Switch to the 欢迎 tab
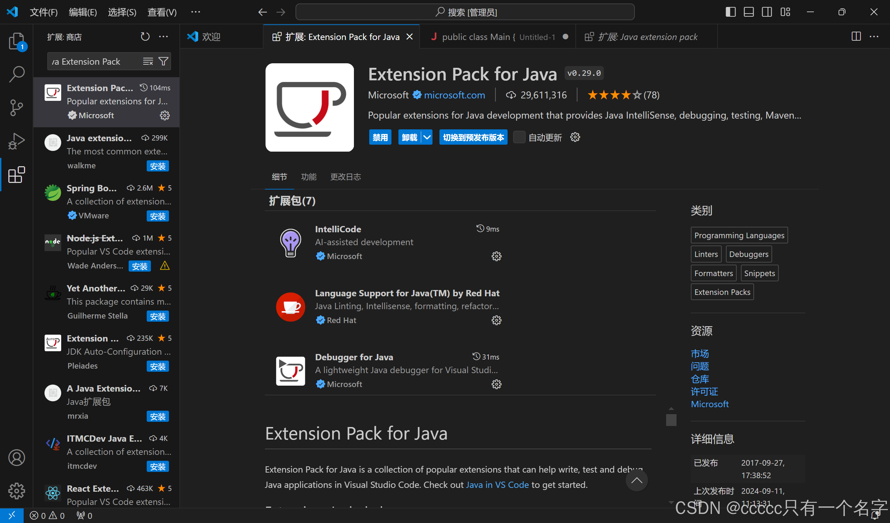The height and width of the screenshot is (523, 890). pos(211,37)
